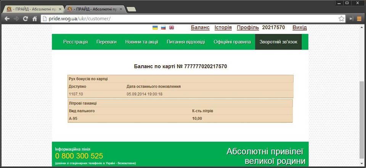Go to Новини та акції

point(142,42)
